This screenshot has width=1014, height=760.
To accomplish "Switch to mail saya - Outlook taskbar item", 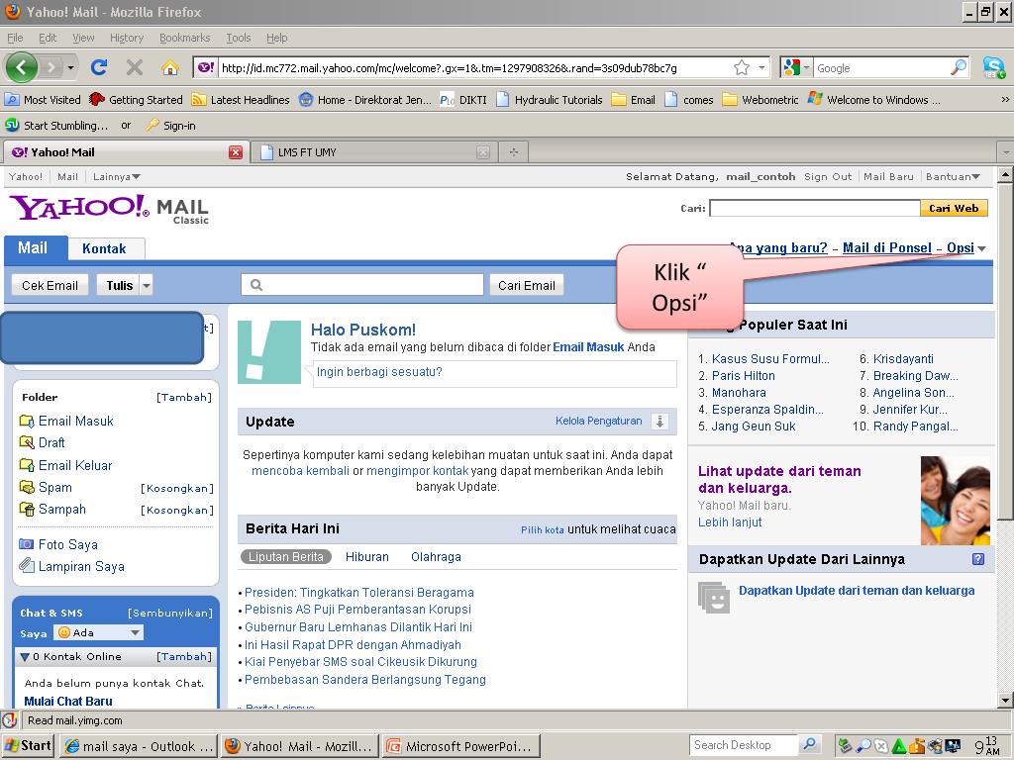I will coord(140,746).
